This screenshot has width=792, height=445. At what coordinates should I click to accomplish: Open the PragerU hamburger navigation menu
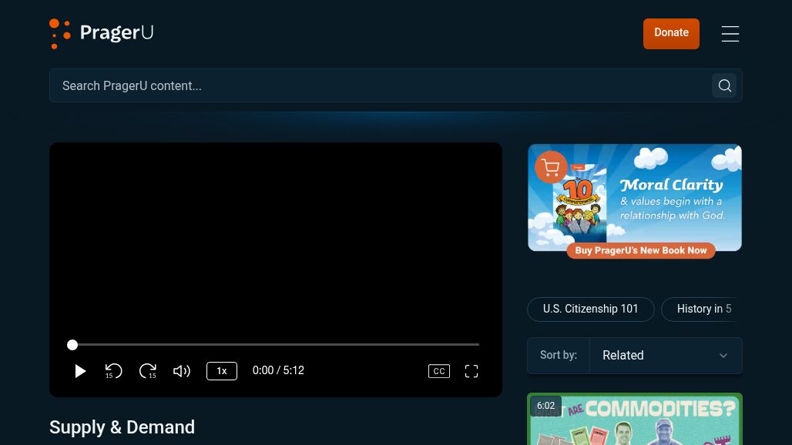click(730, 34)
